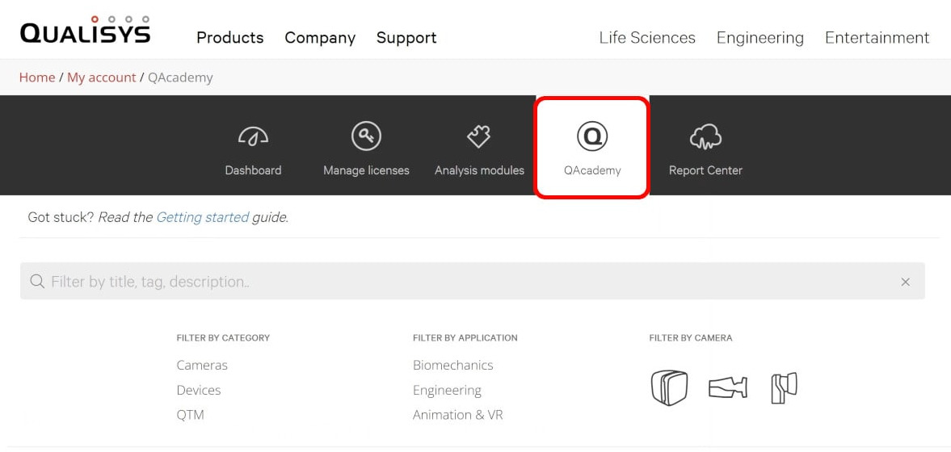Toggle the QTM category filter
Viewport: 951px width, 452px height.
click(191, 415)
